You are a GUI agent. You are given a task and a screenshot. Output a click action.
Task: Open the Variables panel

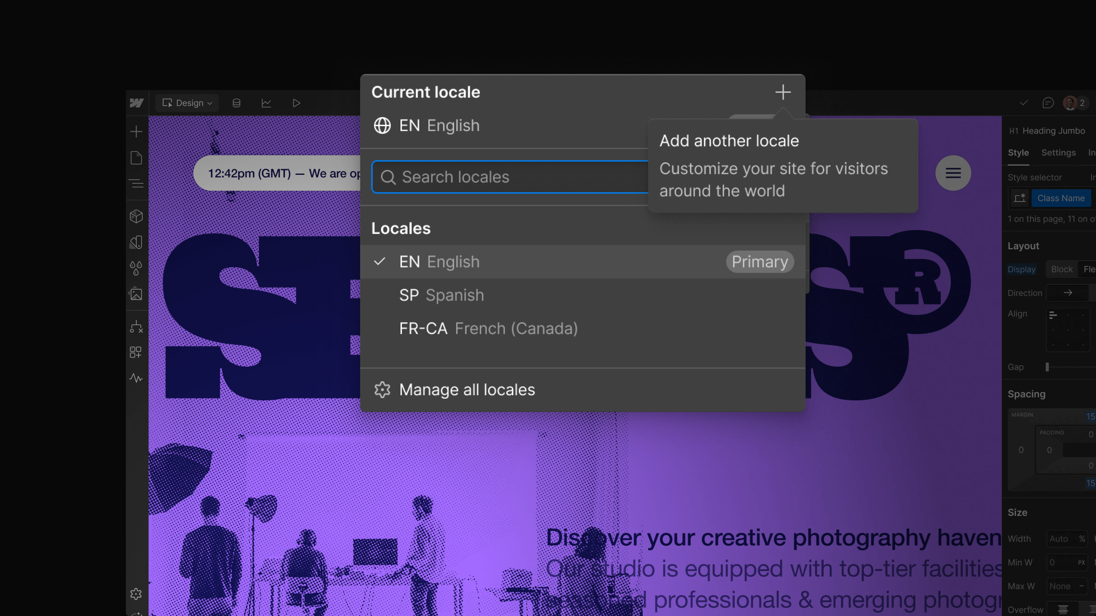pos(136,268)
